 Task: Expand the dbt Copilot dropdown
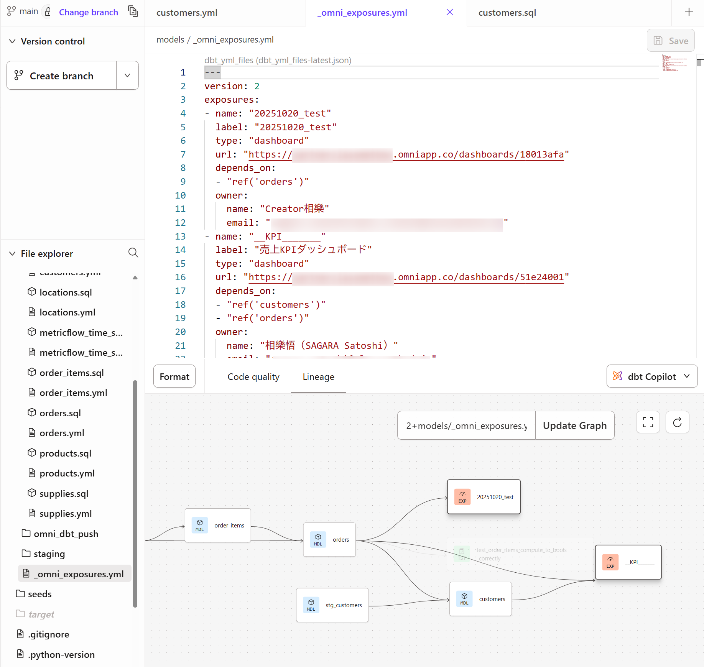click(686, 376)
